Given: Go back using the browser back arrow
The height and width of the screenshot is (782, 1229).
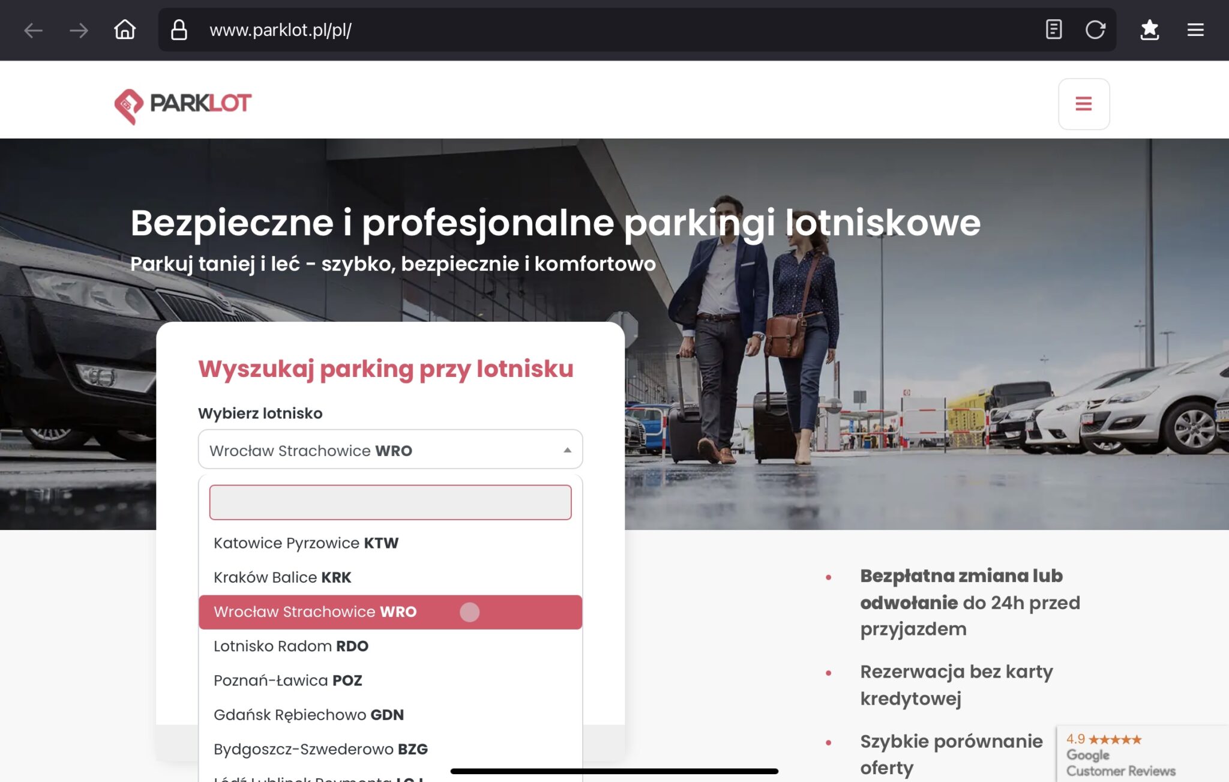Looking at the screenshot, I should (33, 30).
